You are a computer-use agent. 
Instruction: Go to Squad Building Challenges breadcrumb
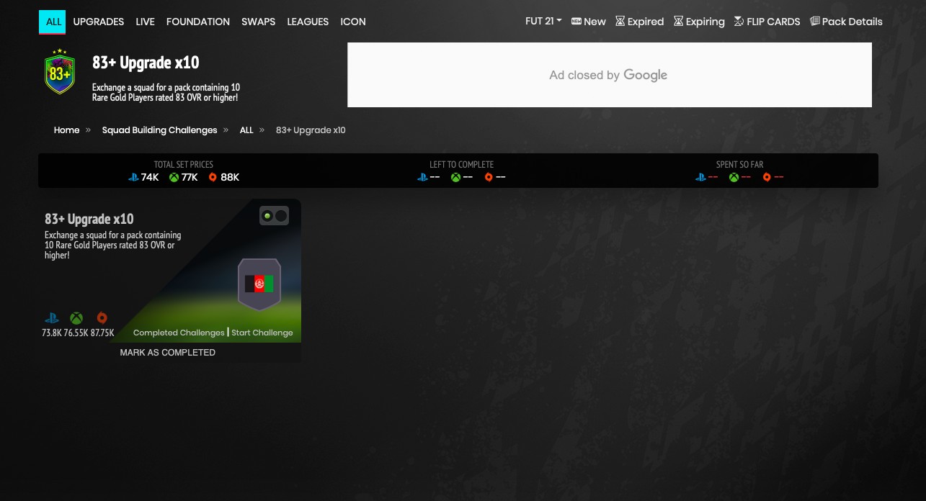click(x=159, y=130)
